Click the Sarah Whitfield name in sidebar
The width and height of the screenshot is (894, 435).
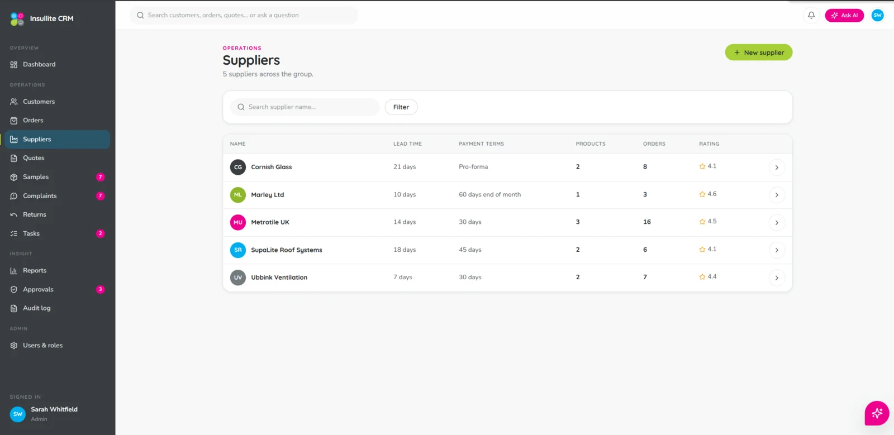[54, 409]
